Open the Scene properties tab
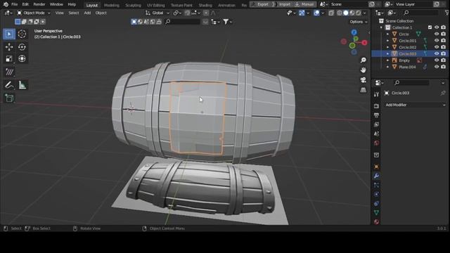This screenshot has height=253, width=450. tap(377, 134)
